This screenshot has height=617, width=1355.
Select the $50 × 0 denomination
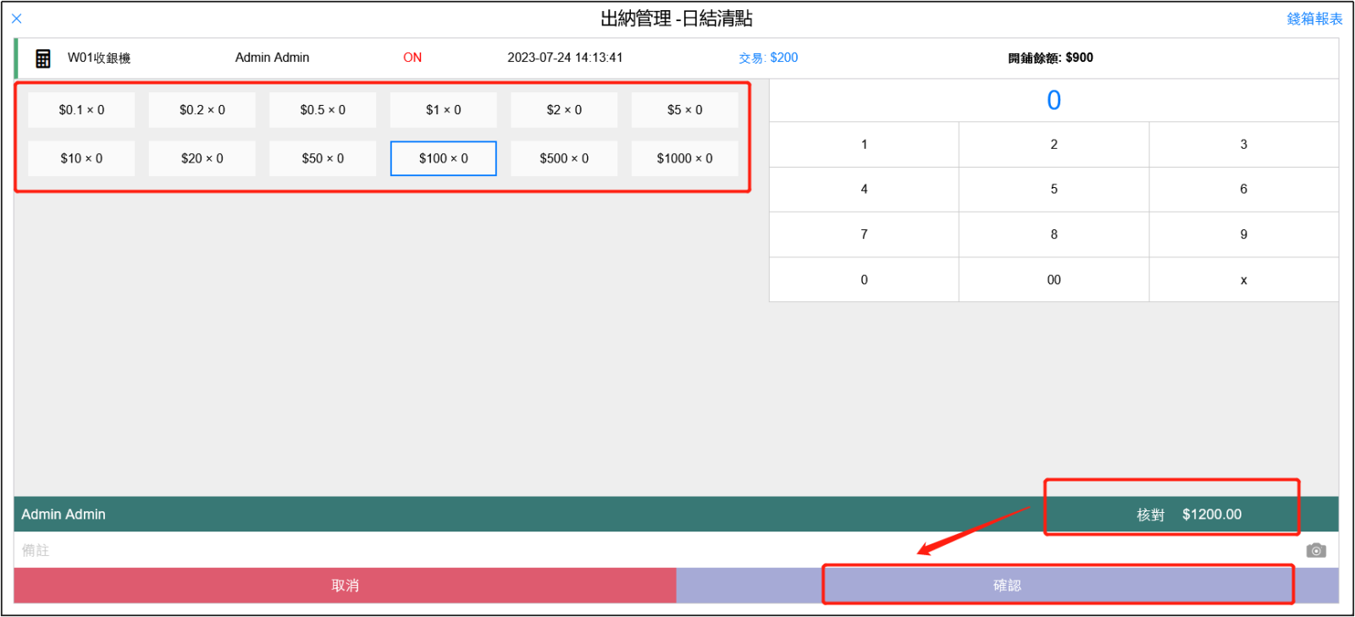coord(323,158)
